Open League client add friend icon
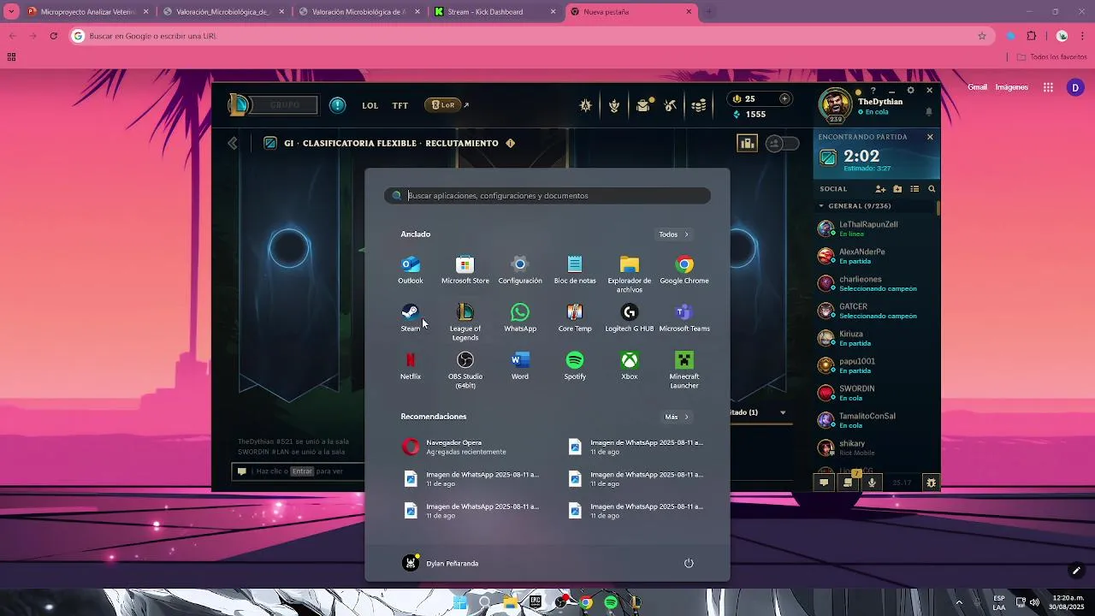The height and width of the screenshot is (616, 1095). click(880, 189)
